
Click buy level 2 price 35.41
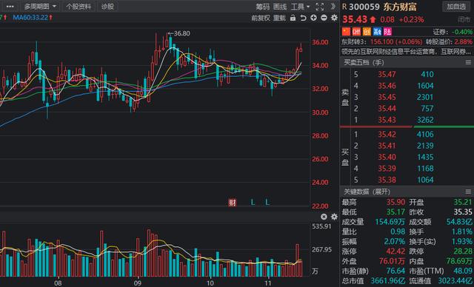[x=387, y=146]
